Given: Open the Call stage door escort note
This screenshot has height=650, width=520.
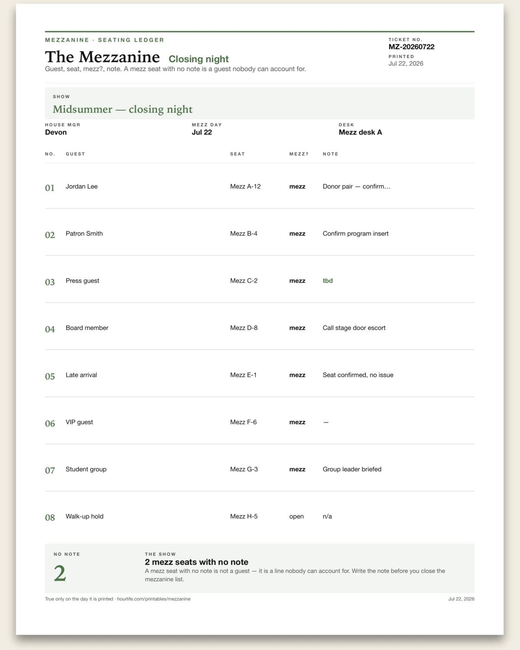Looking at the screenshot, I should point(354,328).
